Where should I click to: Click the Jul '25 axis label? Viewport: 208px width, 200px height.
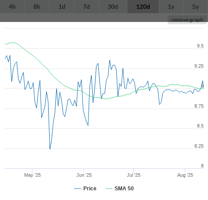133,175
